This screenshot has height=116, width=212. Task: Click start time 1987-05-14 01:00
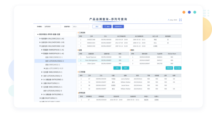(x=121, y=46)
